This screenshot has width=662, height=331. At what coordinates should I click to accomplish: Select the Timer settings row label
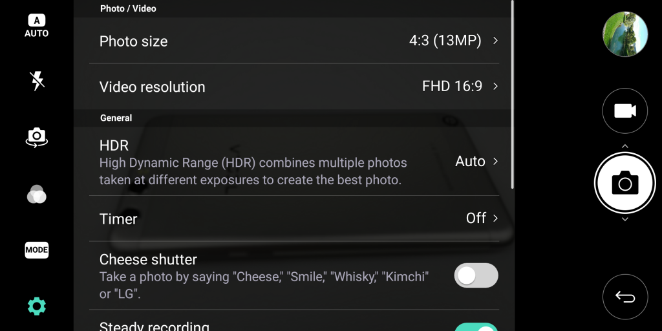tap(118, 219)
